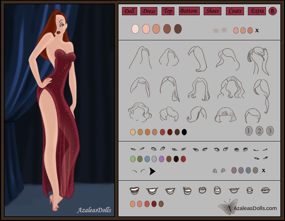The width and height of the screenshot is (285, 221).
Task: Set hair color to black
Action: (x=184, y=132)
